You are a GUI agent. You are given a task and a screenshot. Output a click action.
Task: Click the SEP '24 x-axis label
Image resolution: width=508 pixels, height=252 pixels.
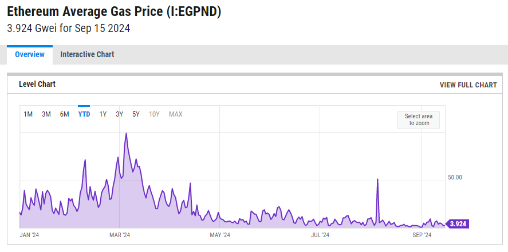tap(422, 235)
